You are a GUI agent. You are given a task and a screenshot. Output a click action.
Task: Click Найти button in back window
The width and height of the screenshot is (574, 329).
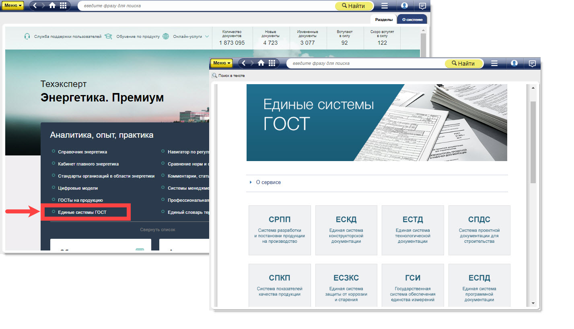click(x=354, y=6)
